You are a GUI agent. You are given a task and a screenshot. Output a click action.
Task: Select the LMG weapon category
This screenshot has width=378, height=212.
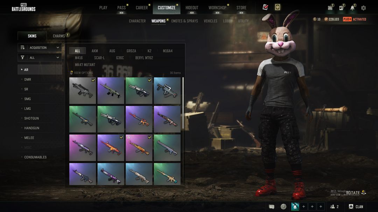tap(40, 108)
